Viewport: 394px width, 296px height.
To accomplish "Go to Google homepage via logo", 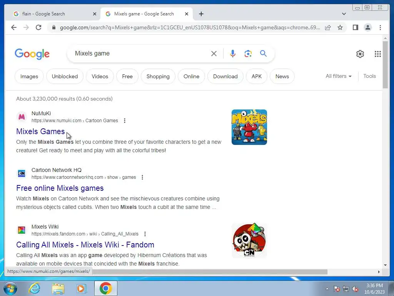I will click(32, 54).
